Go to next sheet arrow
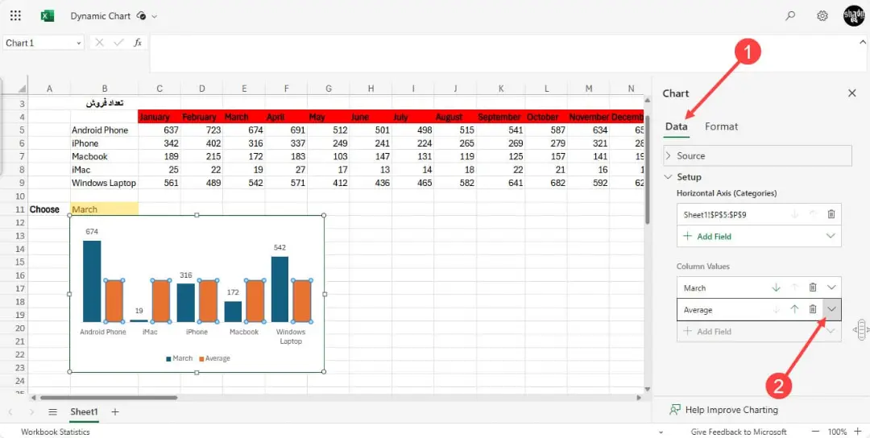Screen dimensions: 870x438 click(31, 412)
